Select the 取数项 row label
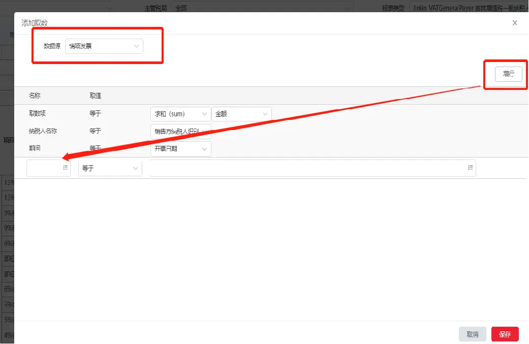The image size is (529, 344). pos(38,114)
